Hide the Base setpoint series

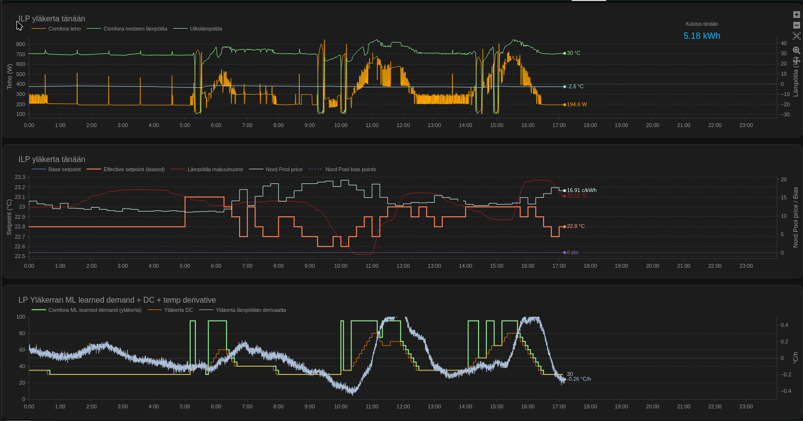pyautogui.click(x=64, y=169)
